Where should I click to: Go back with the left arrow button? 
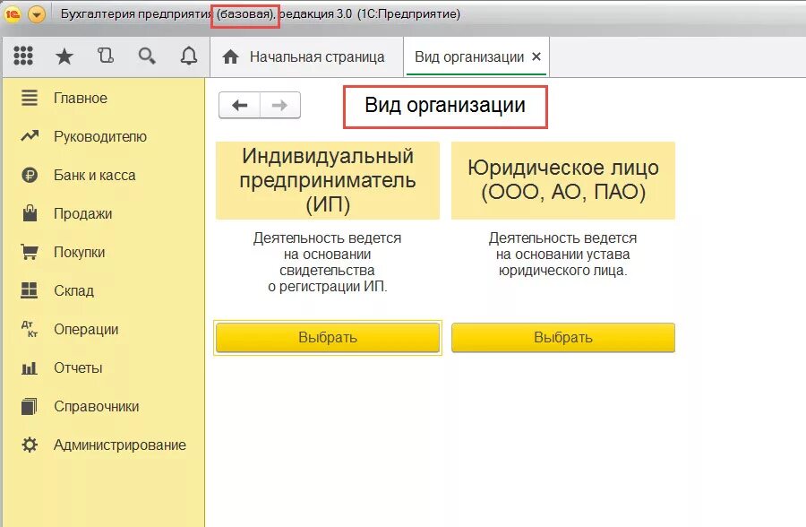point(239,106)
